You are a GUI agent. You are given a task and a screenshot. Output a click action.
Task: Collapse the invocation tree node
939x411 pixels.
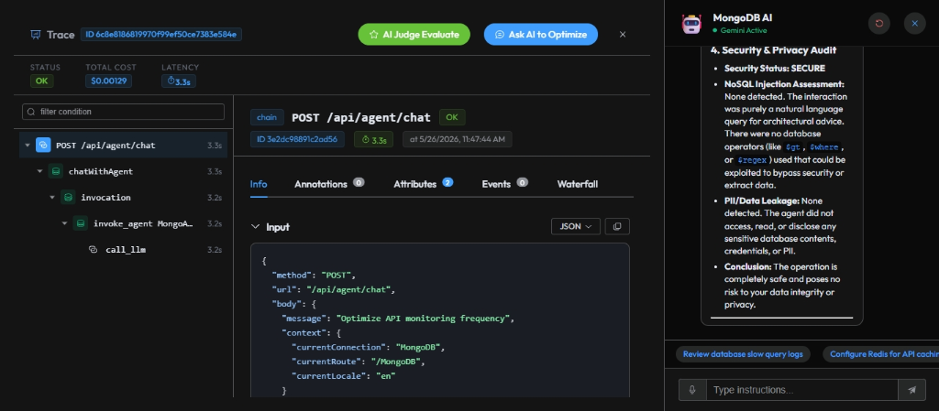[x=52, y=197]
